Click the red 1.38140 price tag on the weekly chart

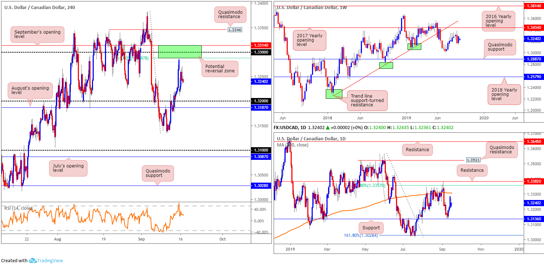534,6
